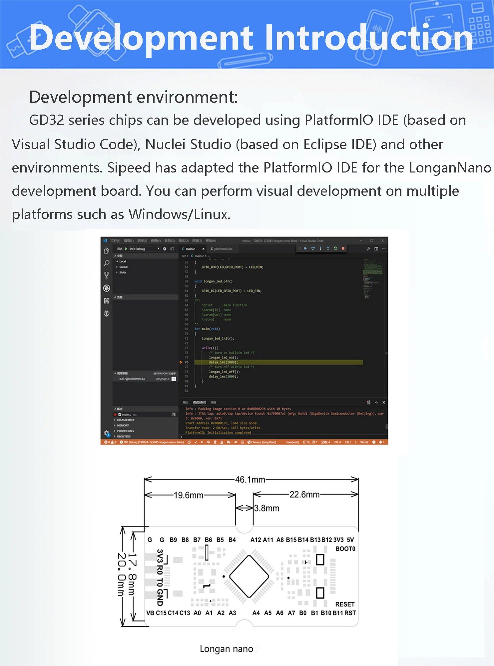Click Chinese (Simplified) in the status bar
The height and width of the screenshot is (666, 494).
pos(262,442)
